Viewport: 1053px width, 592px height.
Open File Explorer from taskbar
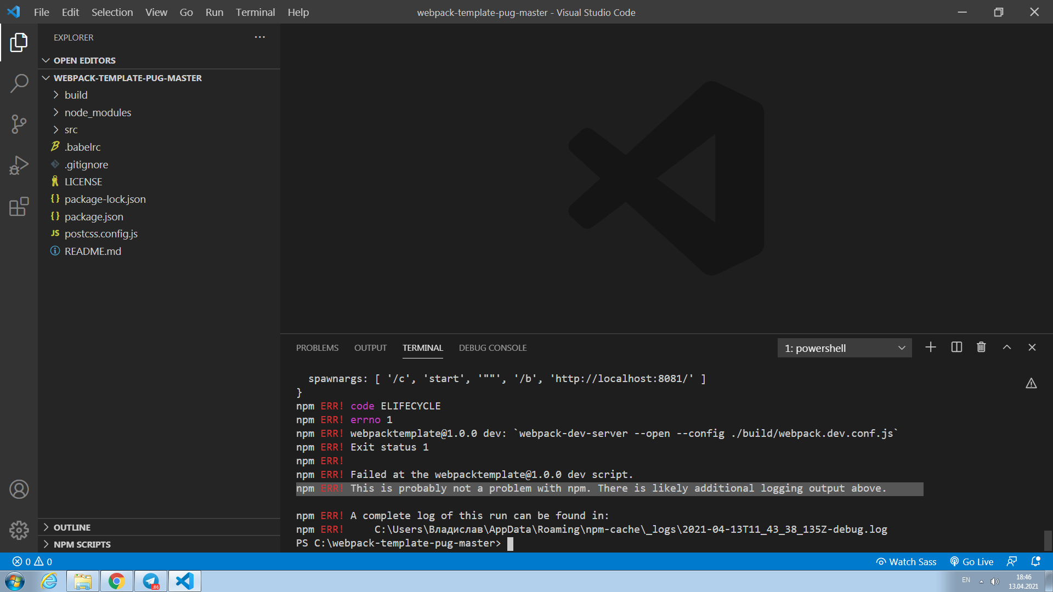click(x=83, y=581)
